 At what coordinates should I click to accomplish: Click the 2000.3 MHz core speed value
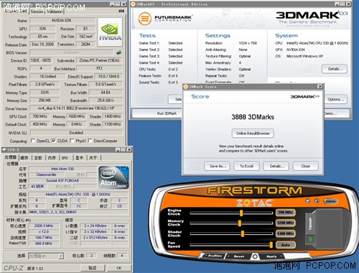pos(44,226)
